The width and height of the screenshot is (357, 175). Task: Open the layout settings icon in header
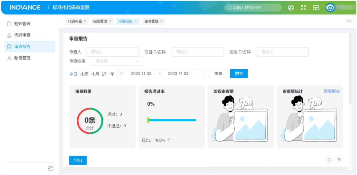[x=316, y=8]
